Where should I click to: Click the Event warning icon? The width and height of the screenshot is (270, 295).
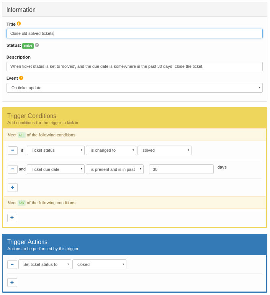point(21,78)
